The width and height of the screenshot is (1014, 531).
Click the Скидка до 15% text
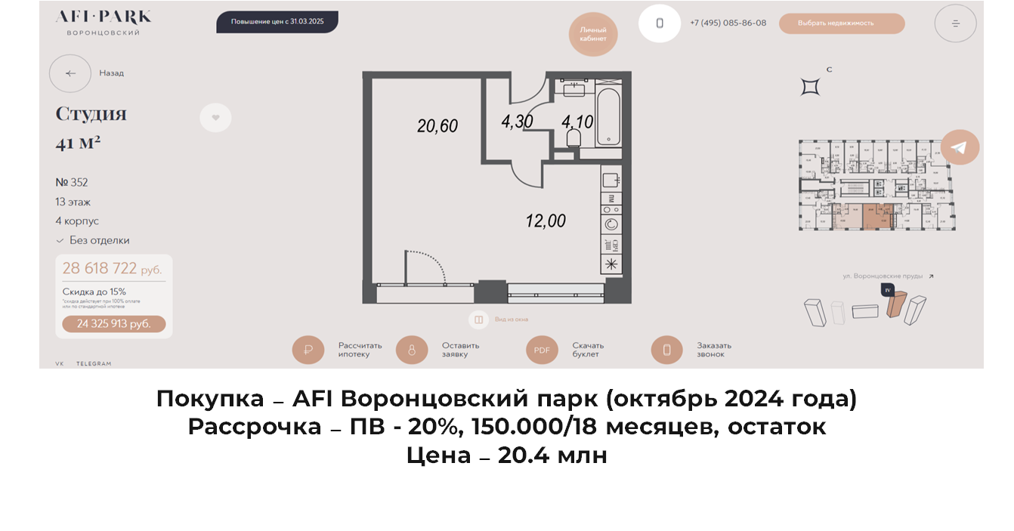pos(94,292)
